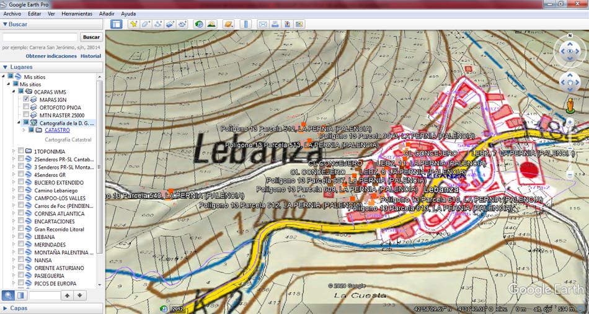Click the places filter field beside arrows

pyautogui.click(x=44, y=295)
